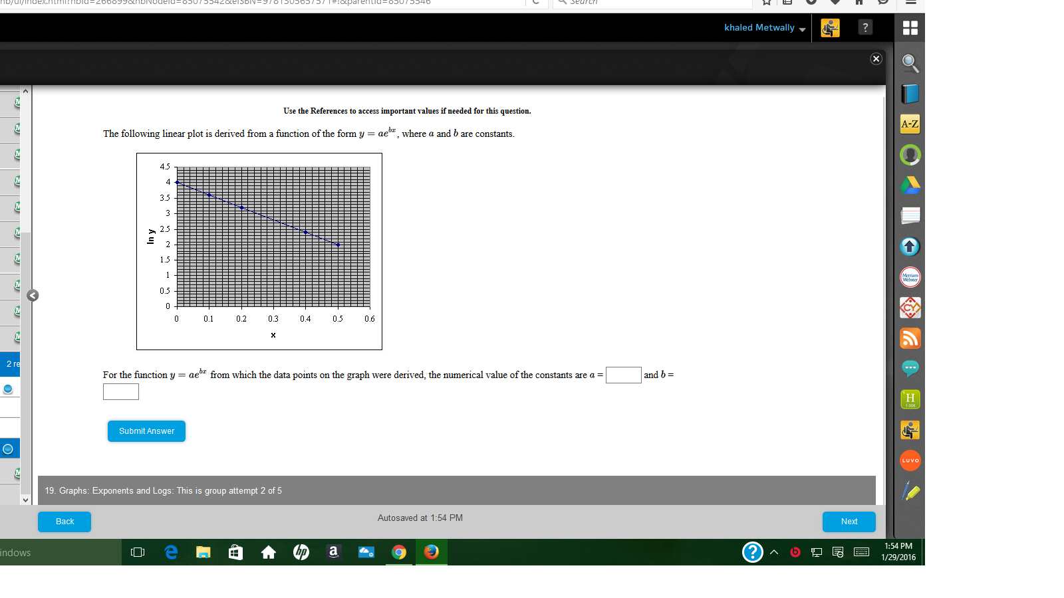
Task: Collapse the left question panel with the arrow
Action: [x=32, y=295]
